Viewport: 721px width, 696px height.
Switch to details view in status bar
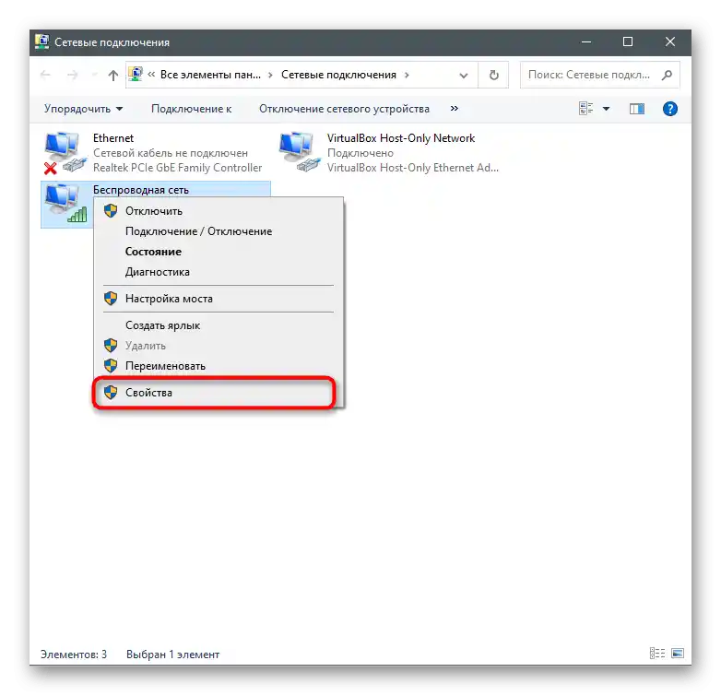pyautogui.click(x=657, y=654)
